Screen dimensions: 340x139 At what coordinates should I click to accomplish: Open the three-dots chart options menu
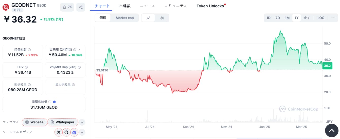[x=333, y=18]
